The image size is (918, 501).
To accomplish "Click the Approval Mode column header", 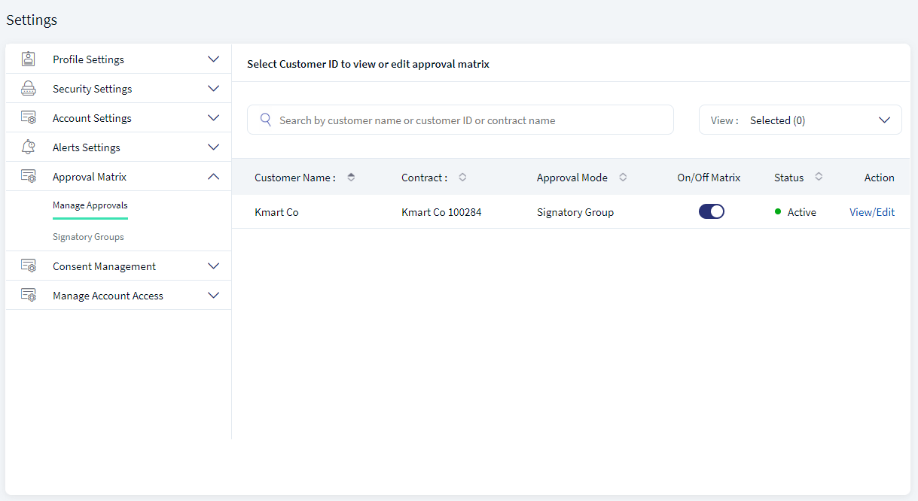I will point(572,178).
